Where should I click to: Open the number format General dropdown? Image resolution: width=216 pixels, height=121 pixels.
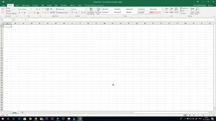(85, 9)
